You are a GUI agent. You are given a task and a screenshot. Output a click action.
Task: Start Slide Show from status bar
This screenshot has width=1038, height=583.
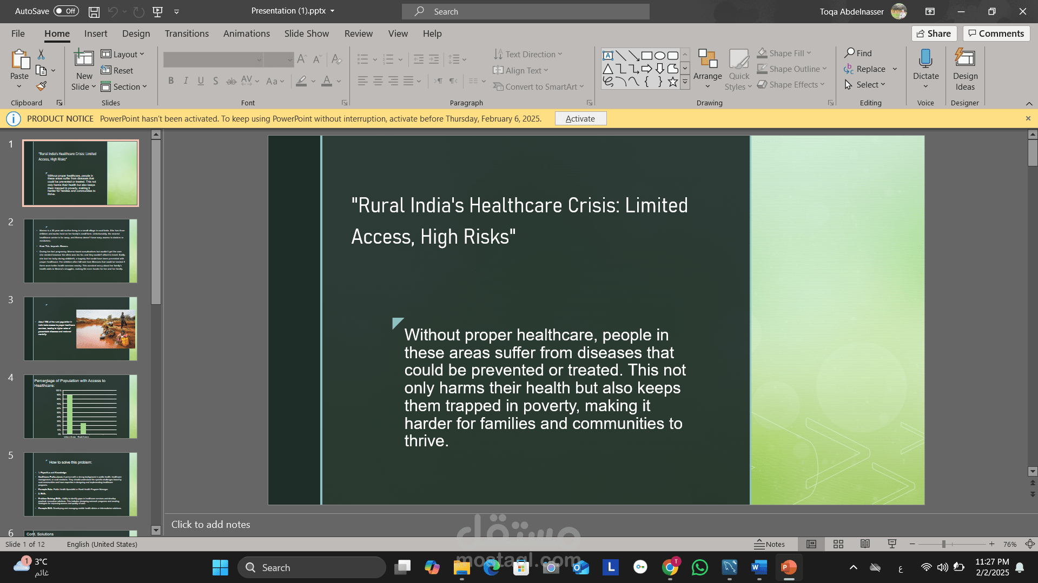click(x=892, y=544)
